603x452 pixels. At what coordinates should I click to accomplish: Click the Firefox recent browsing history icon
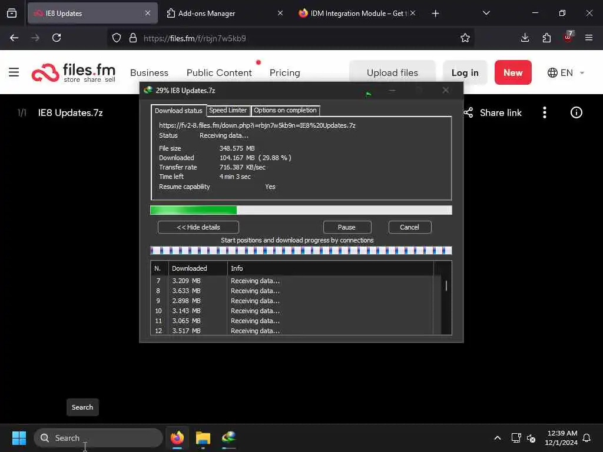(12, 14)
